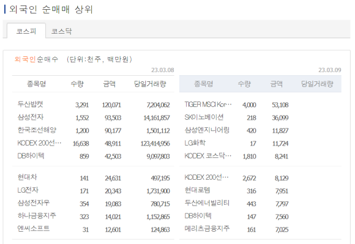
Task: Open the 두산에너빌리티 stock link
Action: [x=207, y=203]
